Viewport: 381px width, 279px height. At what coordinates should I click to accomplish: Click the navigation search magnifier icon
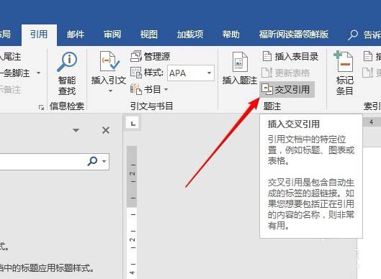[x=92, y=161]
